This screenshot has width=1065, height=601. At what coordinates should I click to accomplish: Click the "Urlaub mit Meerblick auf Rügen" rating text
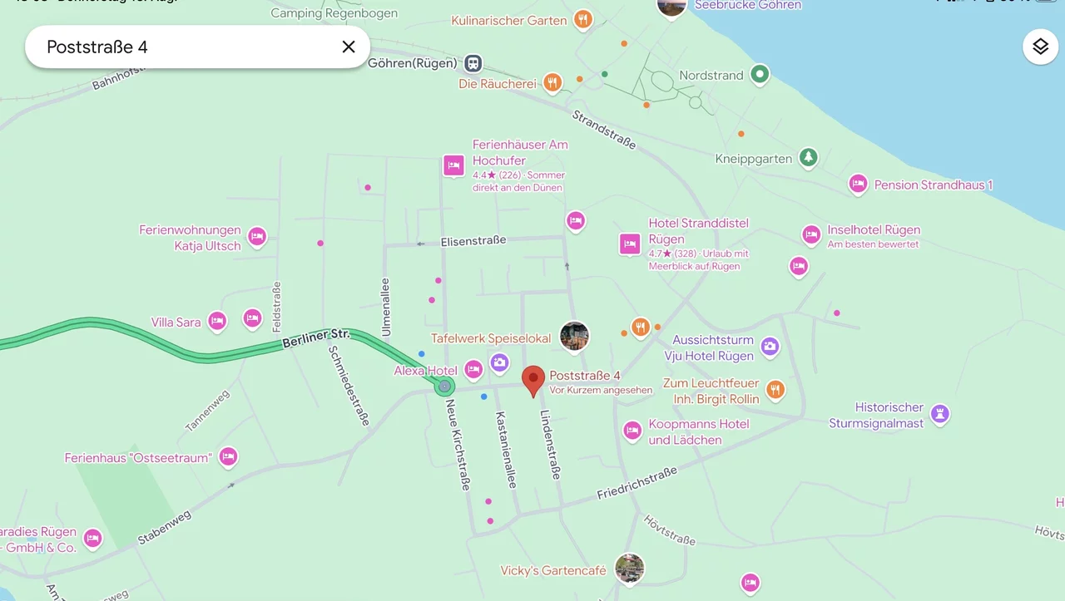(699, 260)
